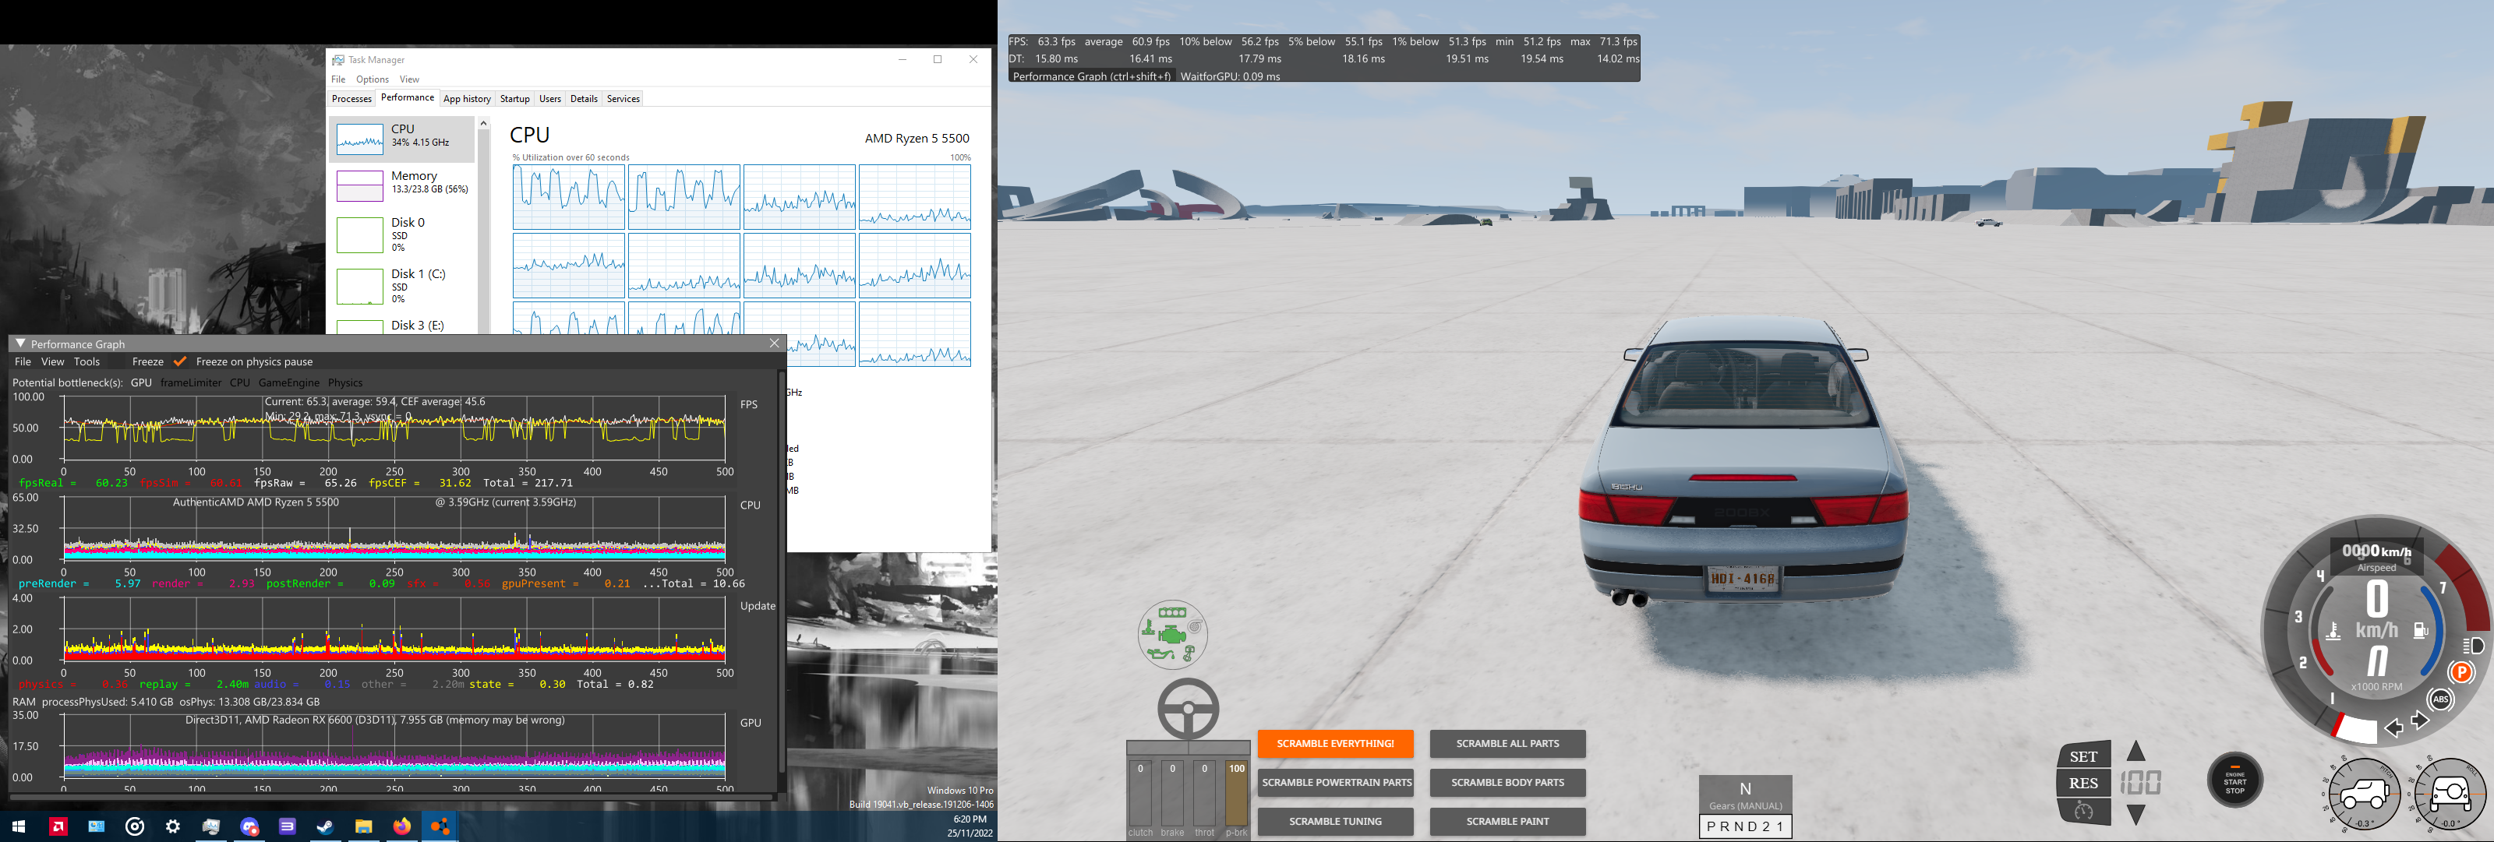Switch to the Details tab

tap(584, 99)
